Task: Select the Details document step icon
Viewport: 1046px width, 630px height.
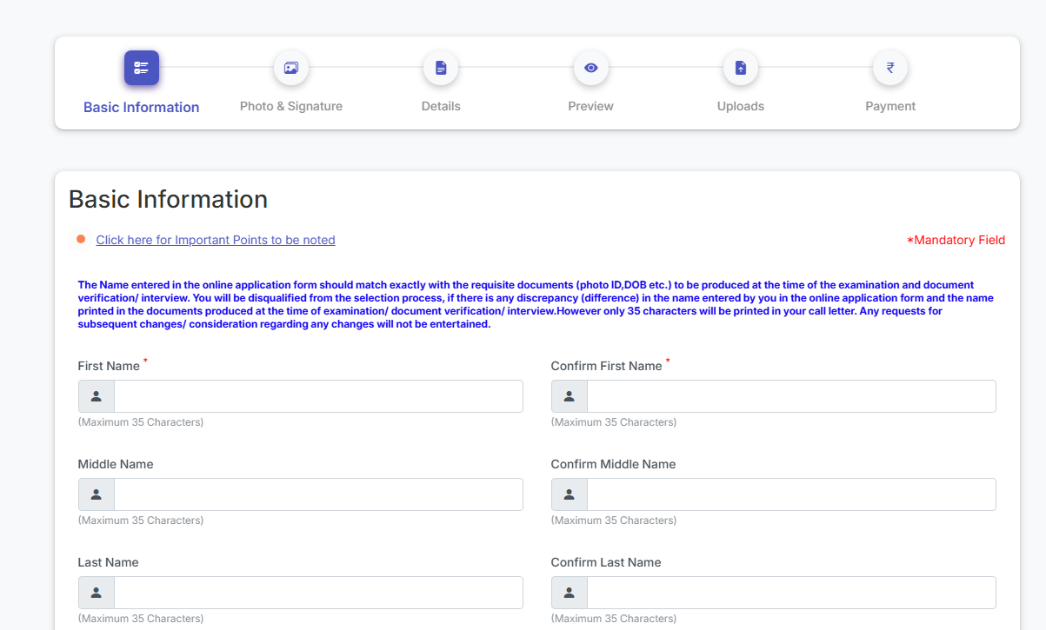Action: pos(441,68)
